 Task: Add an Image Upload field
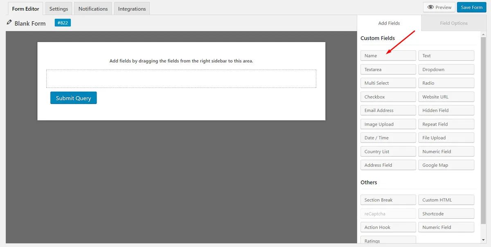click(388, 124)
